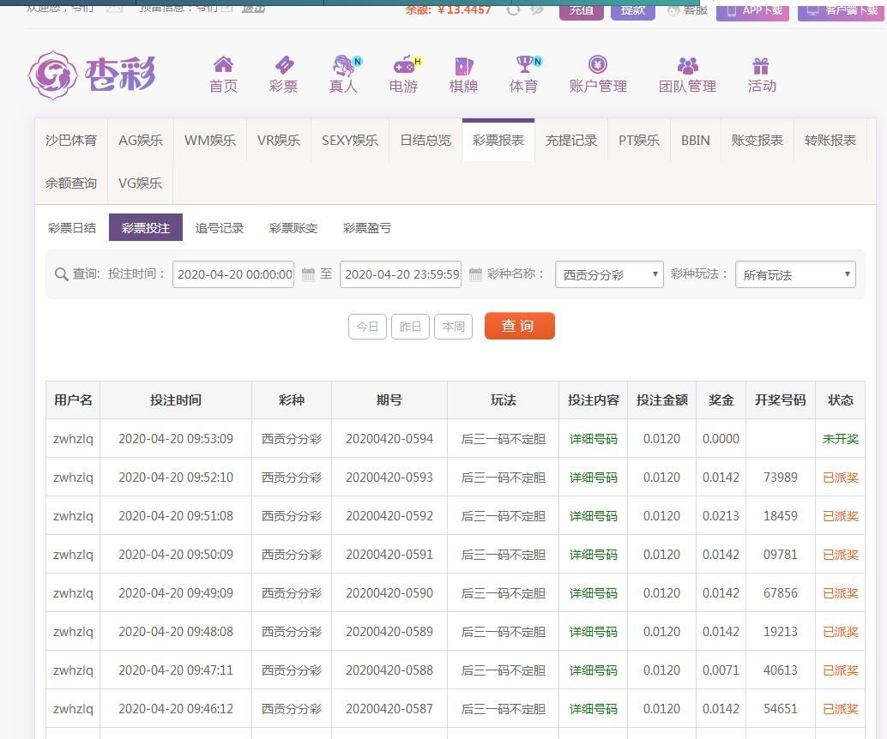Open 团队管理 group icon

687,65
